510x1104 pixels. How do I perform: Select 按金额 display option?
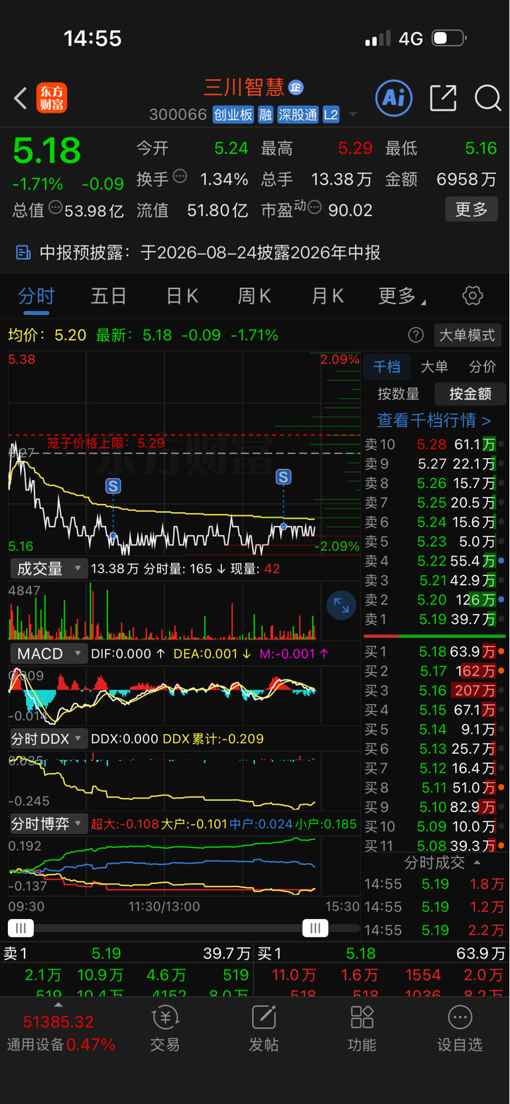tap(470, 394)
